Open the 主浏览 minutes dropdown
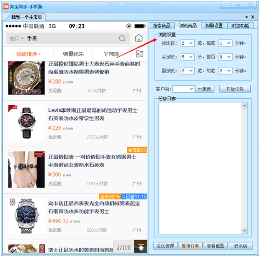Screen dimensions: 260x257 tap(187, 57)
